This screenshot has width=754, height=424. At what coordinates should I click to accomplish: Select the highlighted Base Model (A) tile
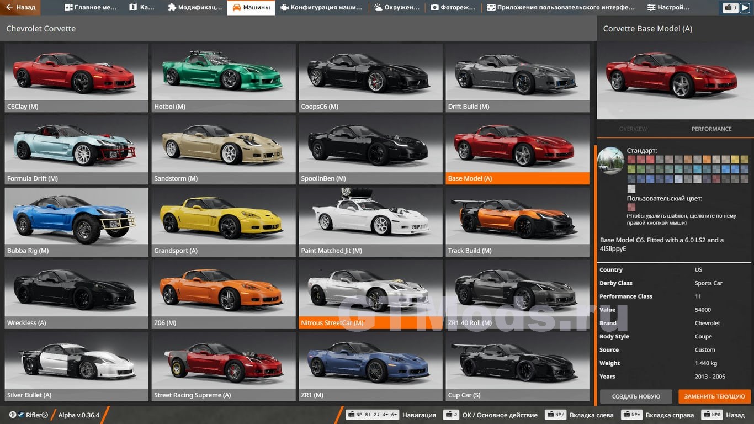(518, 150)
